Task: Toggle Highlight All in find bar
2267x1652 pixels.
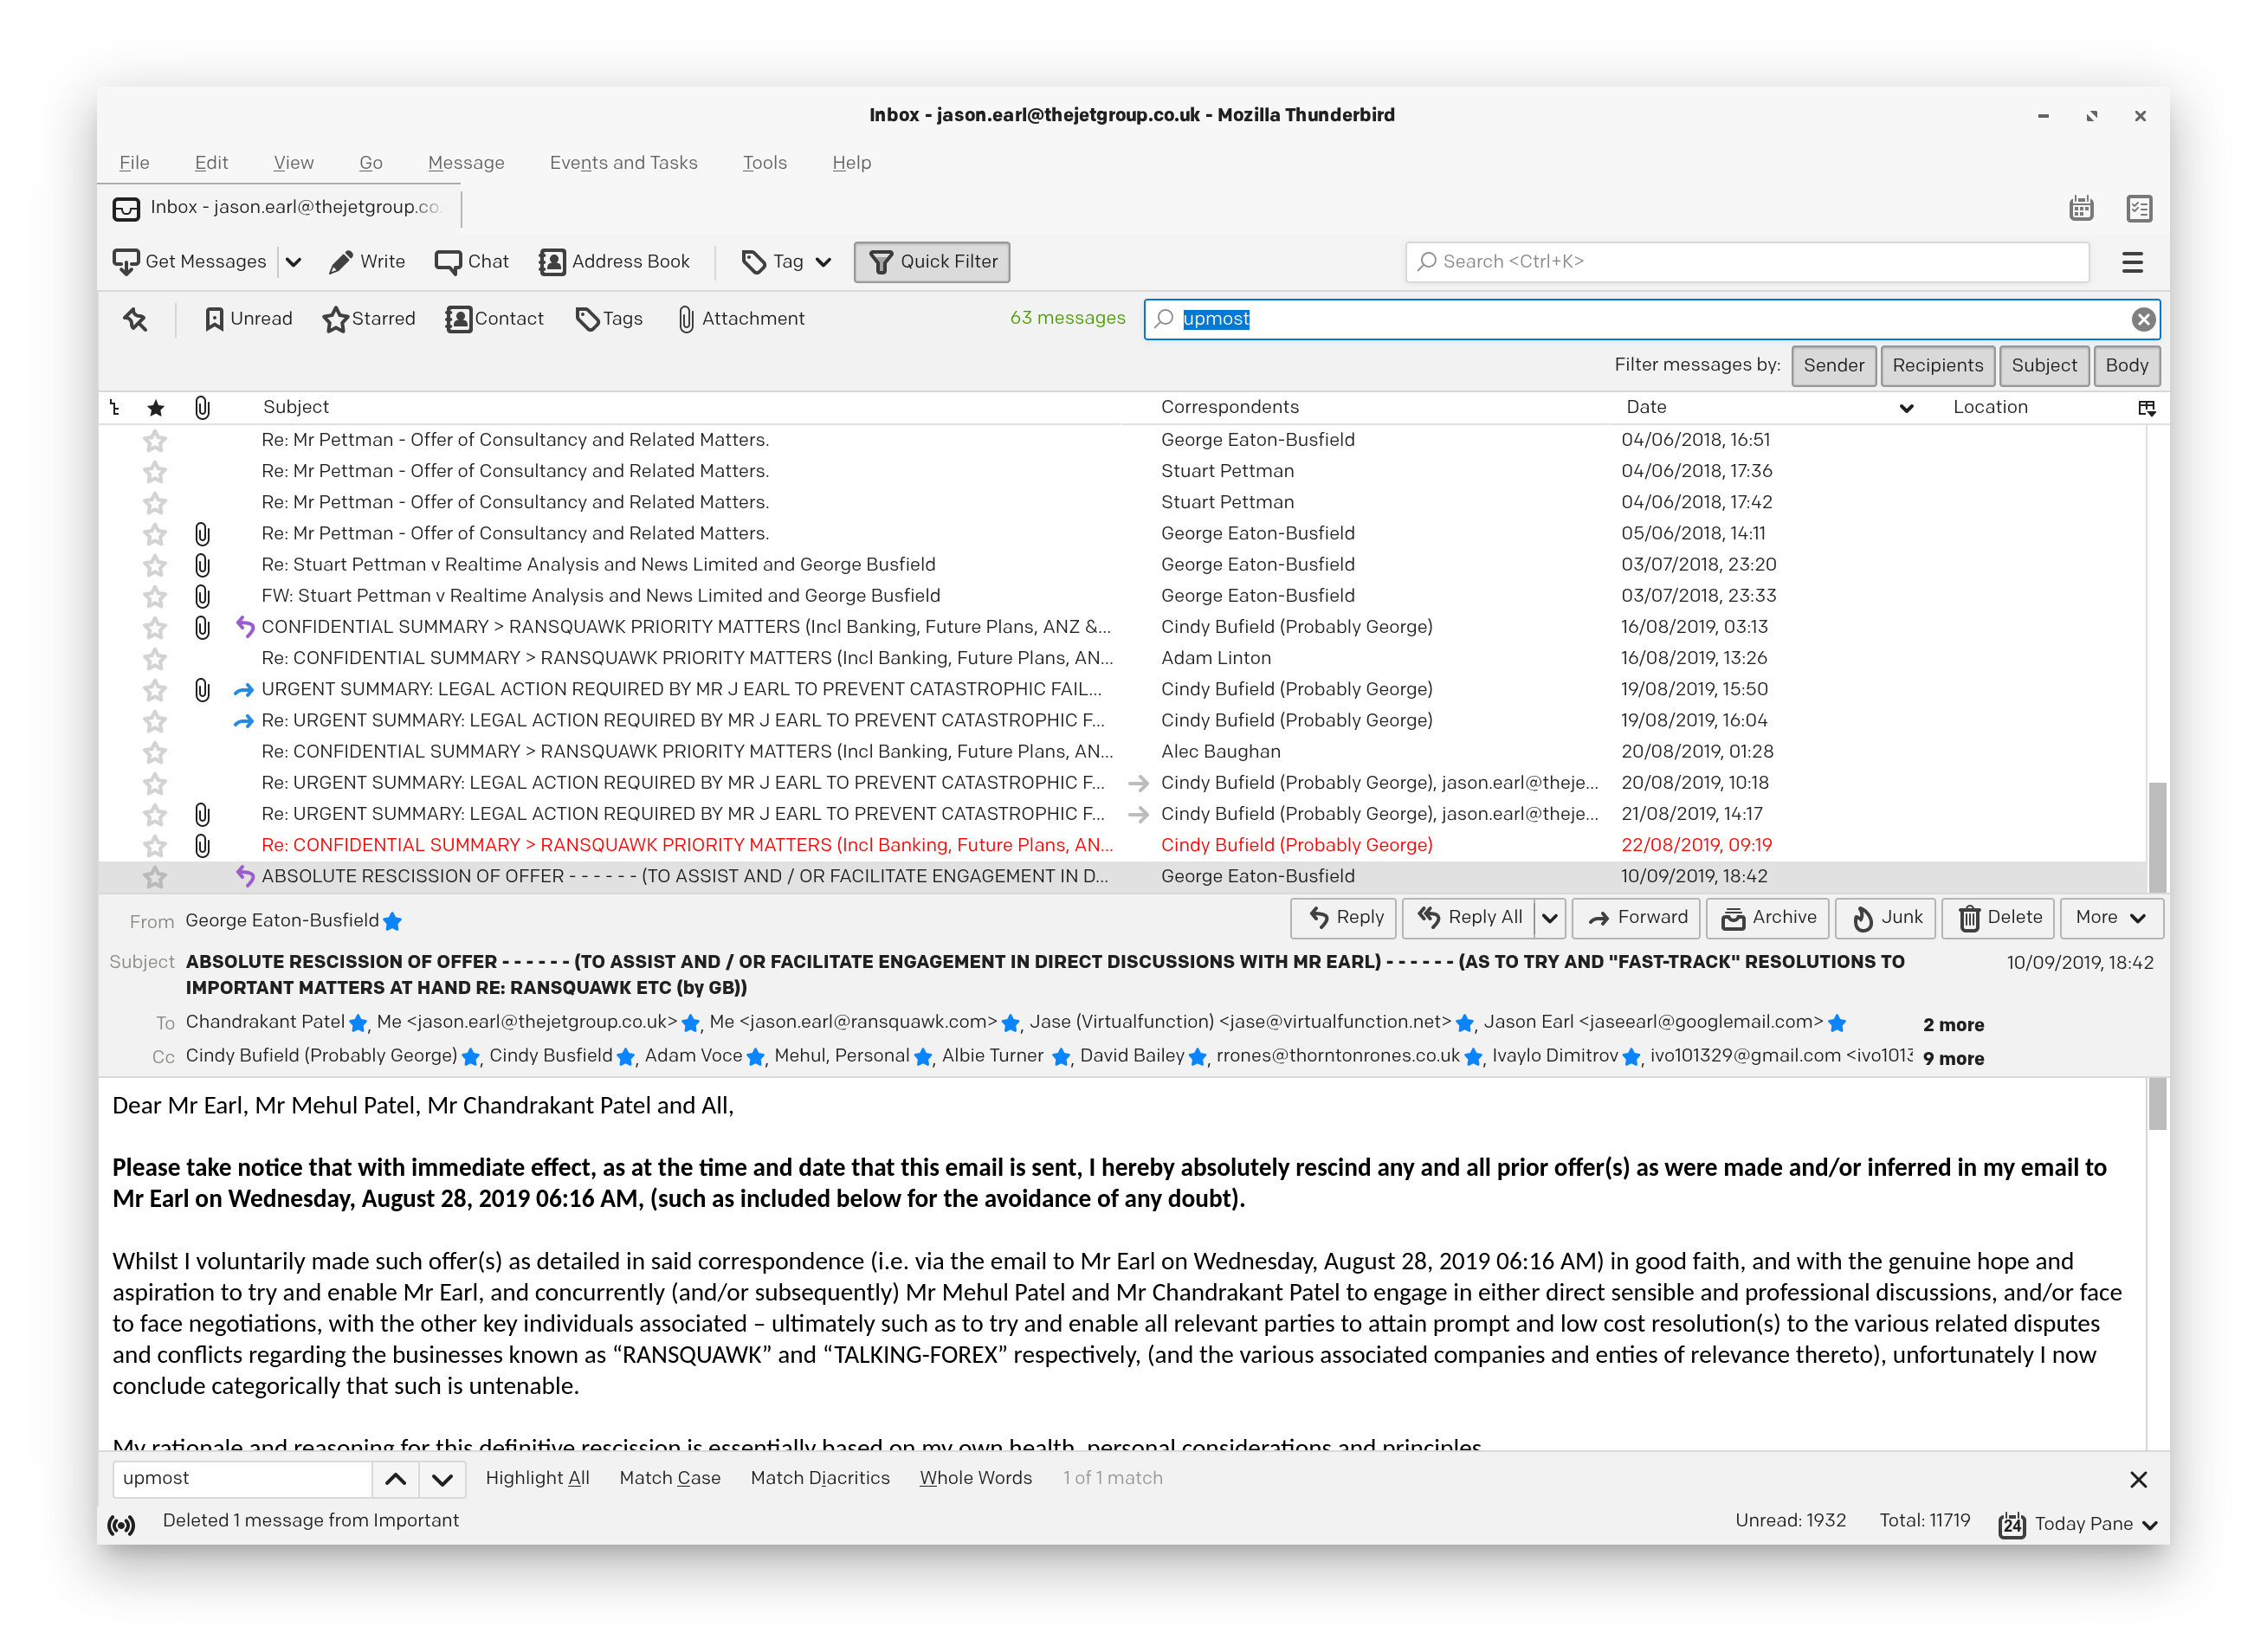Action: (537, 1479)
